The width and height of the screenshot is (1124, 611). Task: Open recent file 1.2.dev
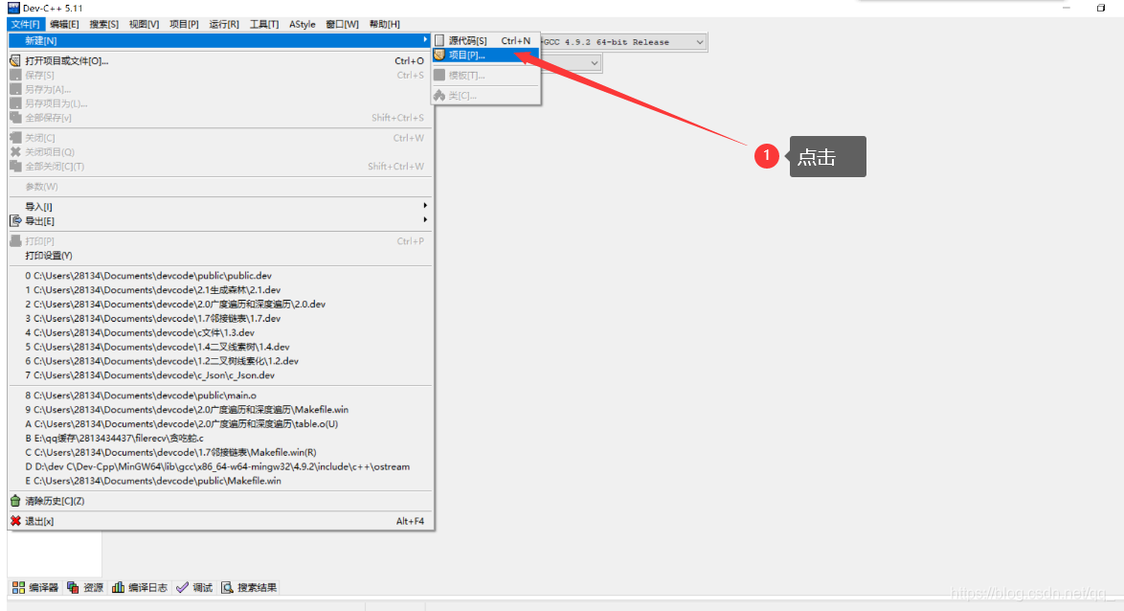(219, 361)
